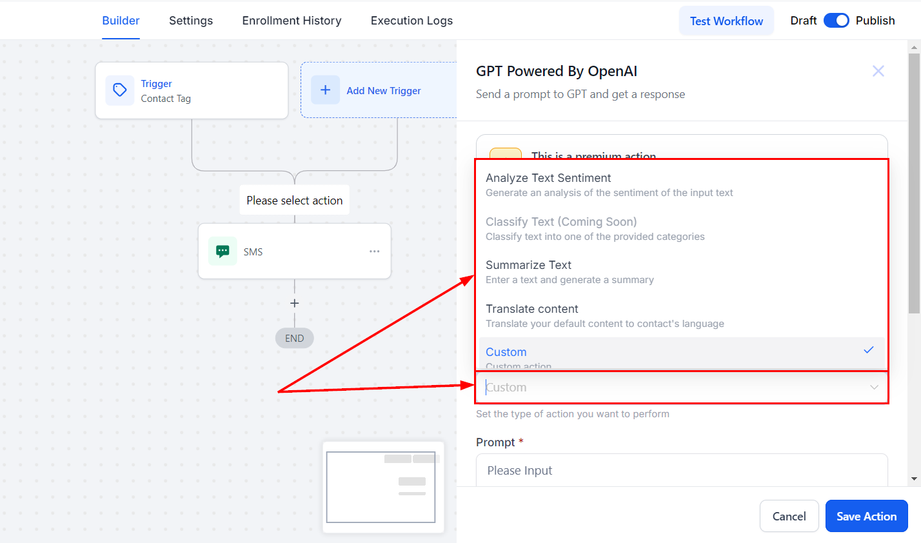Click the checkmark beside Custom option
Viewport: 921px width, 543px height.
click(868, 350)
